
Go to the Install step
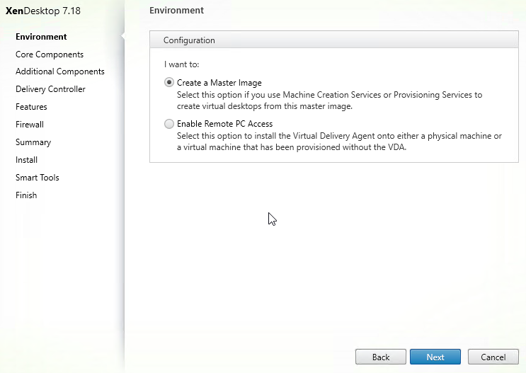26,160
